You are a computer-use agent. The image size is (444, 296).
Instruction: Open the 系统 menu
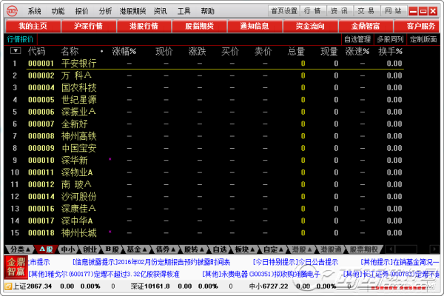coord(35,11)
